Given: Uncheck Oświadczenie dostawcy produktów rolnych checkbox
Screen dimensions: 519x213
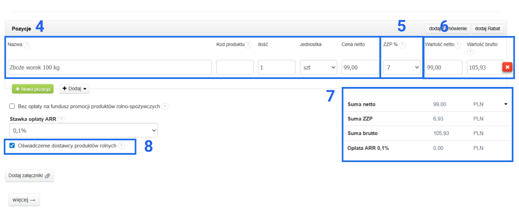Looking at the screenshot, I should 12,146.
